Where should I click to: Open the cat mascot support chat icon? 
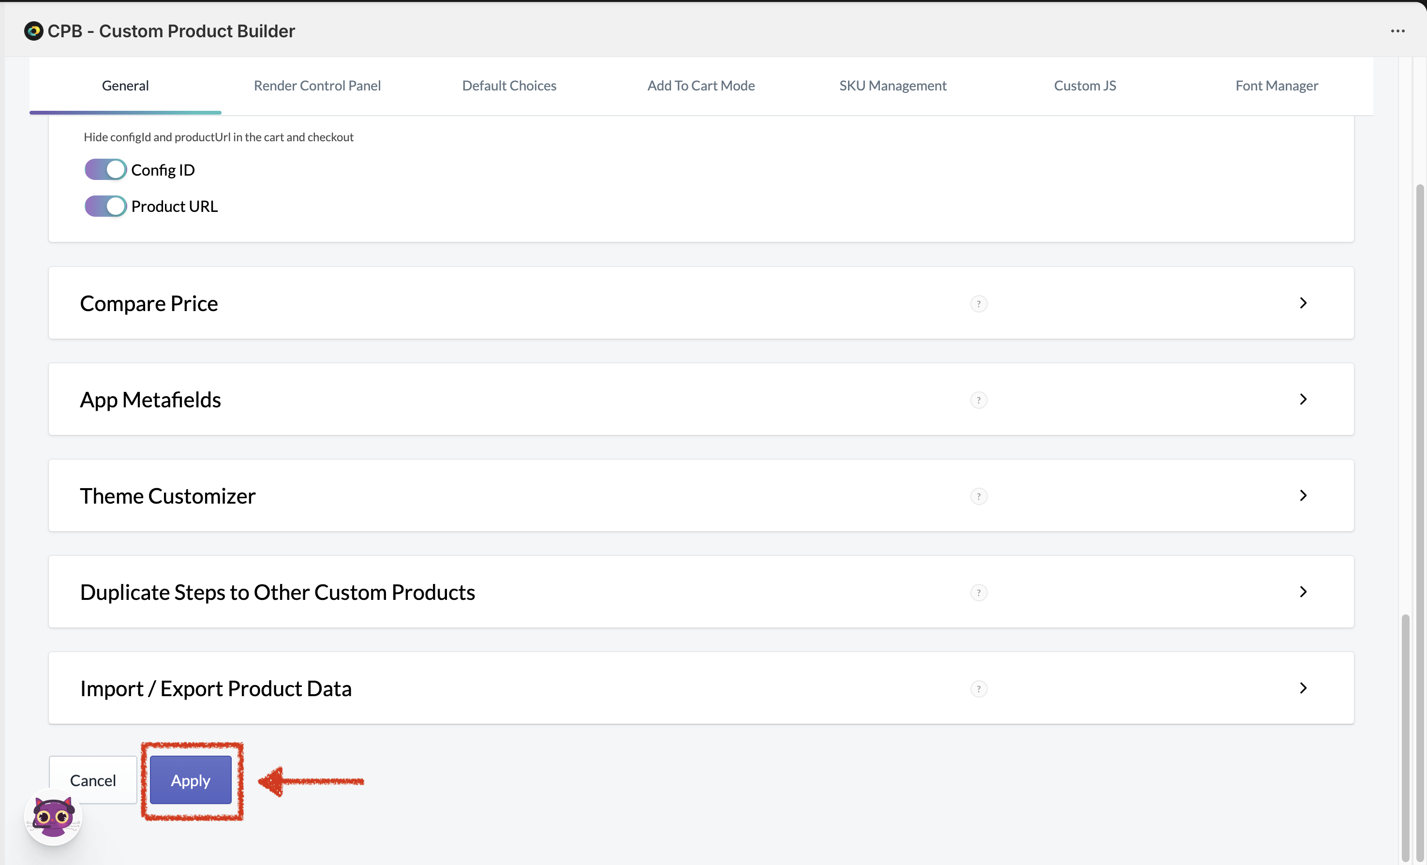coord(53,817)
